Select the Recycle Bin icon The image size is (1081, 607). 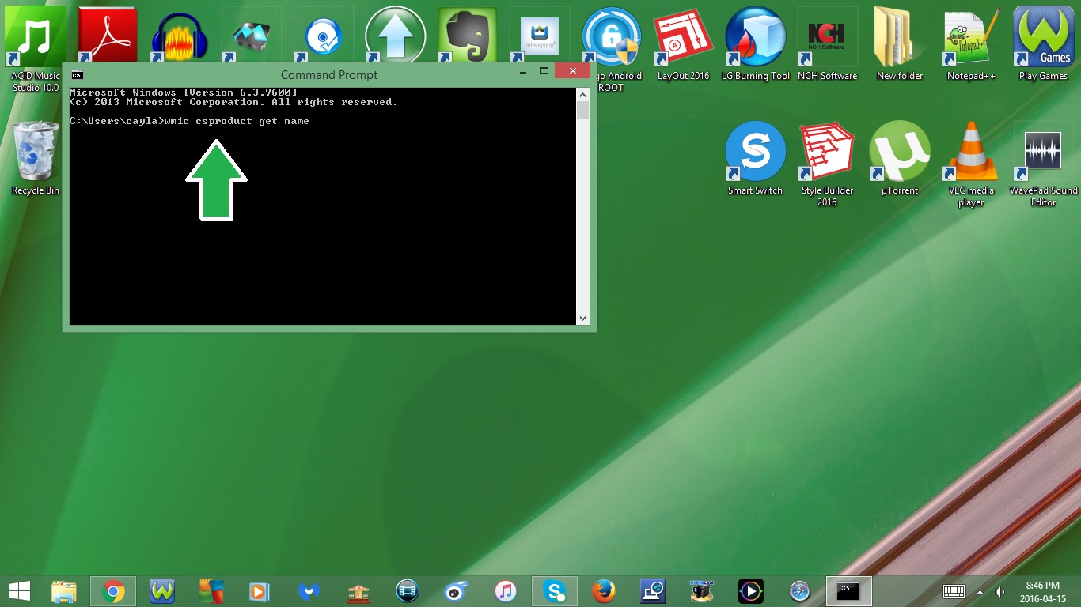[36, 158]
